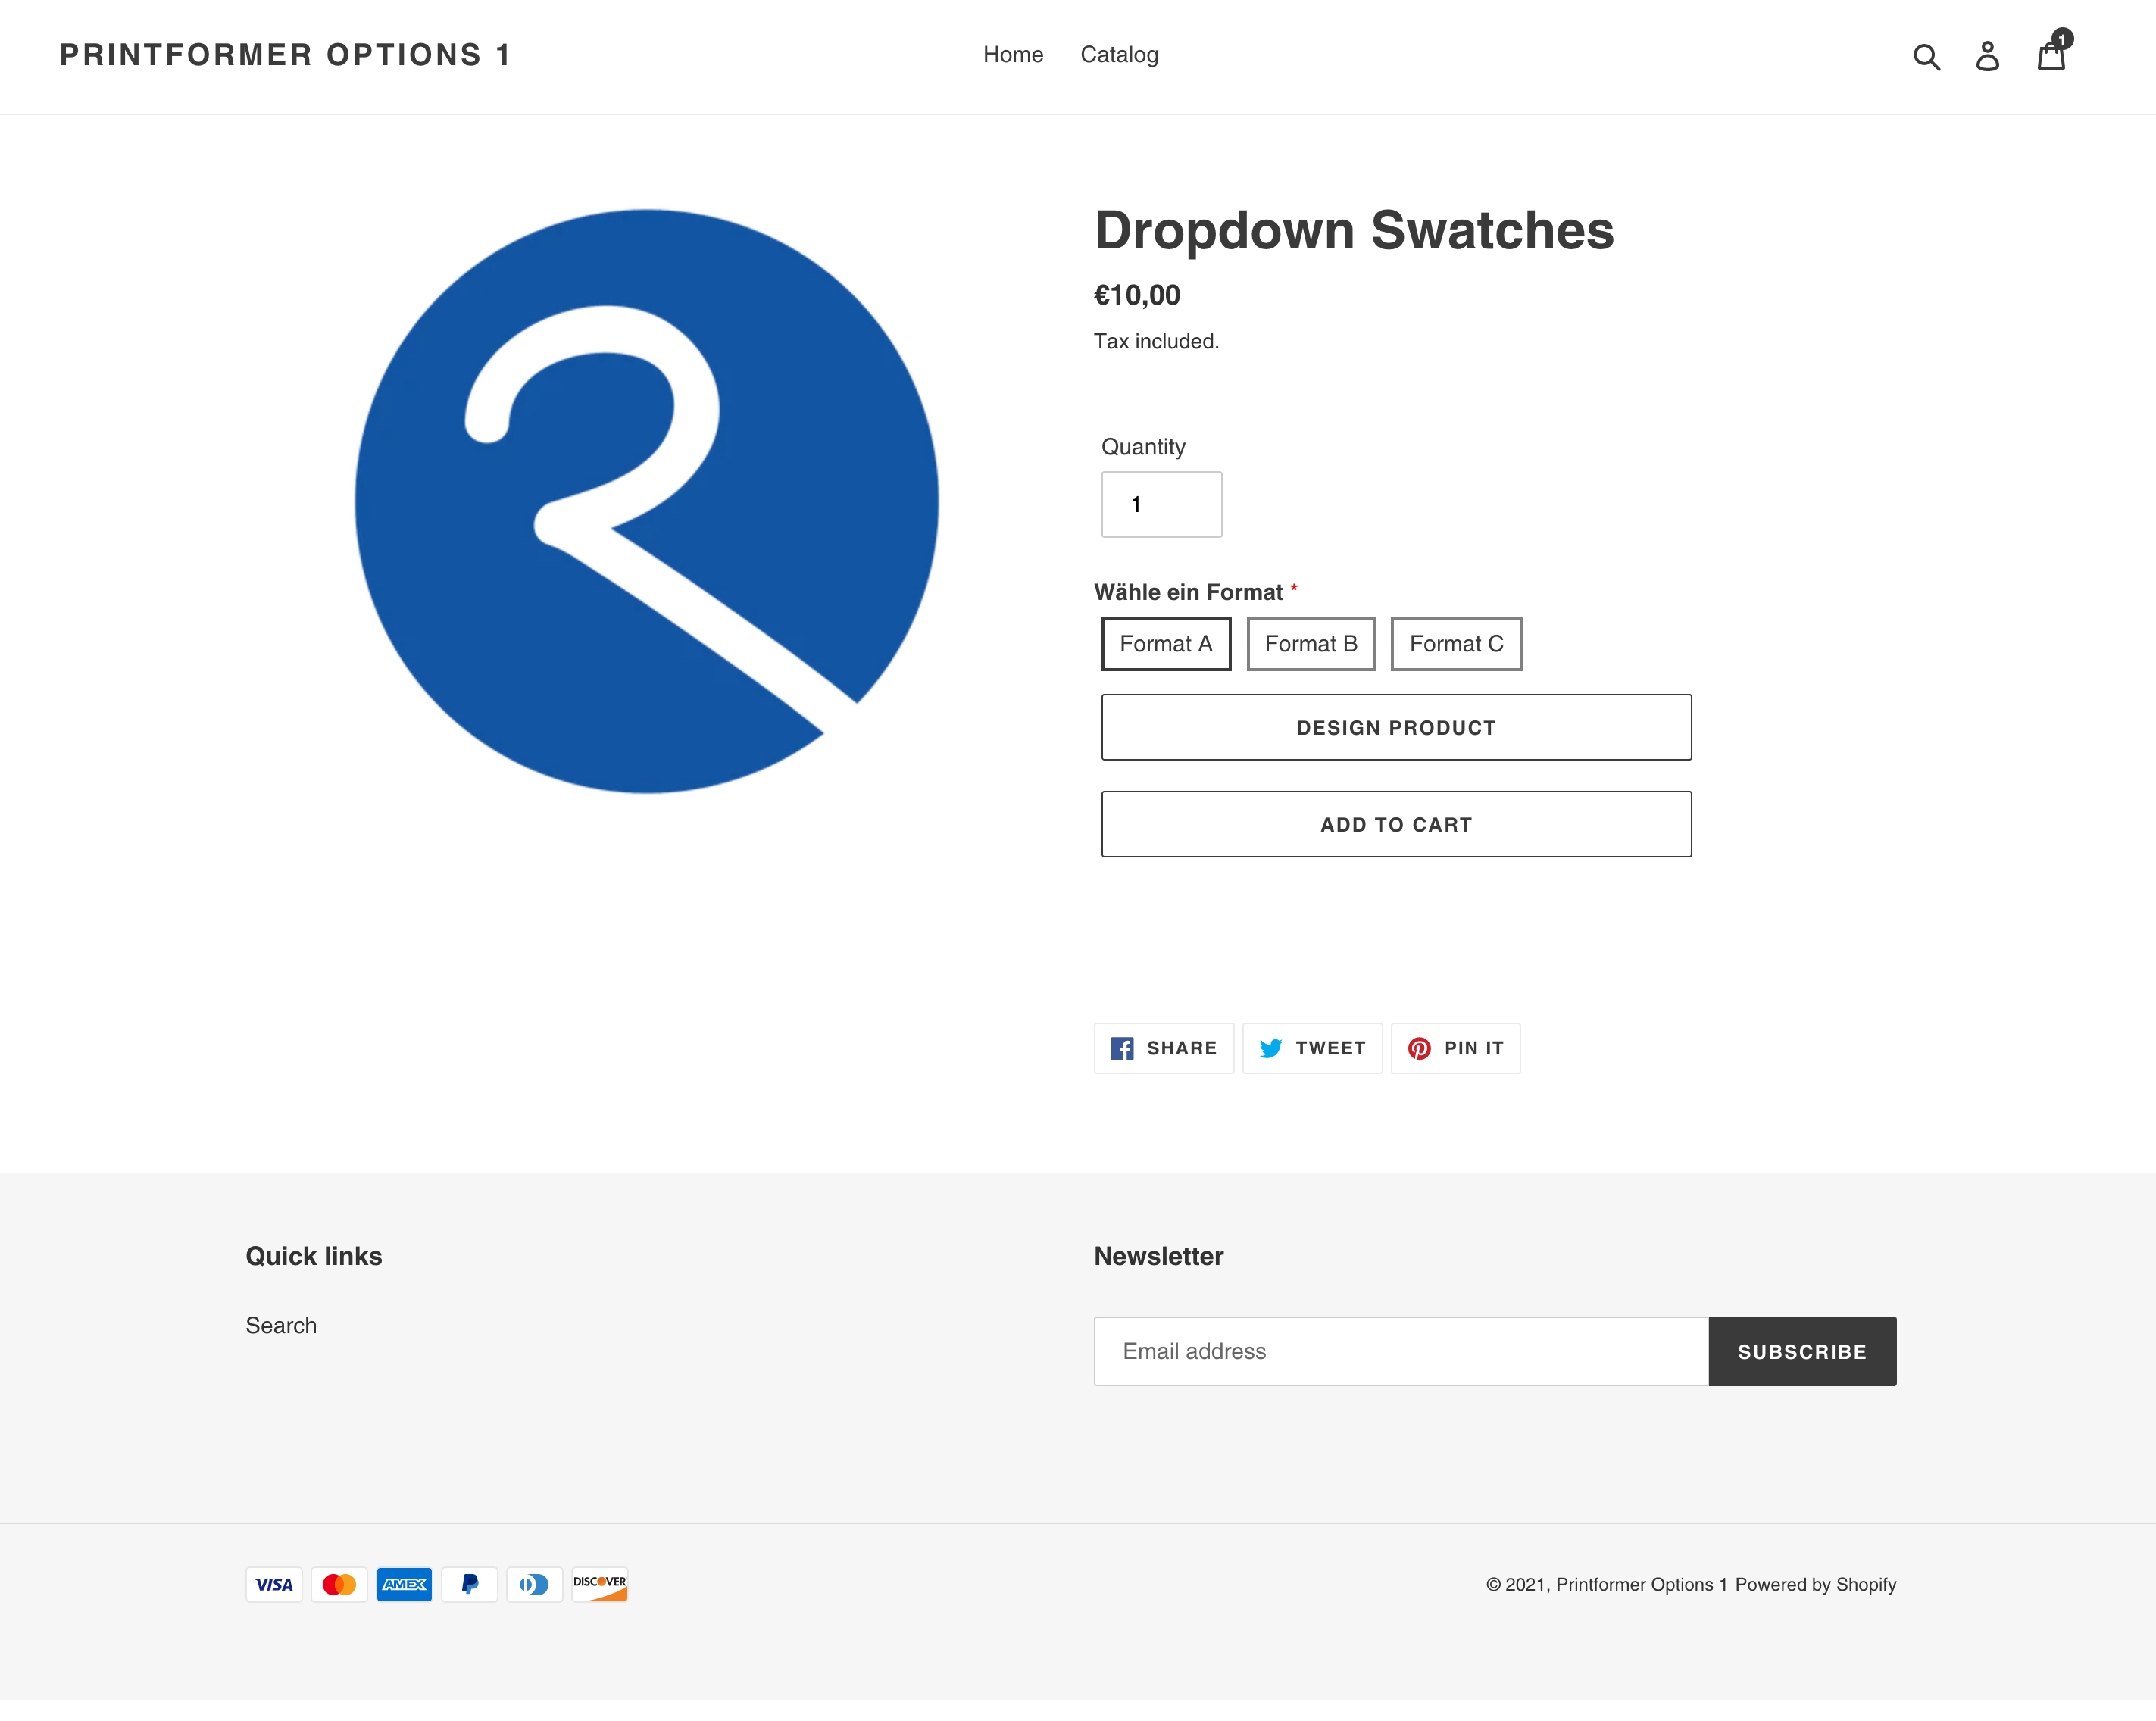Image resolution: width=2156 pixels, height=1721 pixels.
Task: Focus the Quantity input field
Action: (1161, 504)
